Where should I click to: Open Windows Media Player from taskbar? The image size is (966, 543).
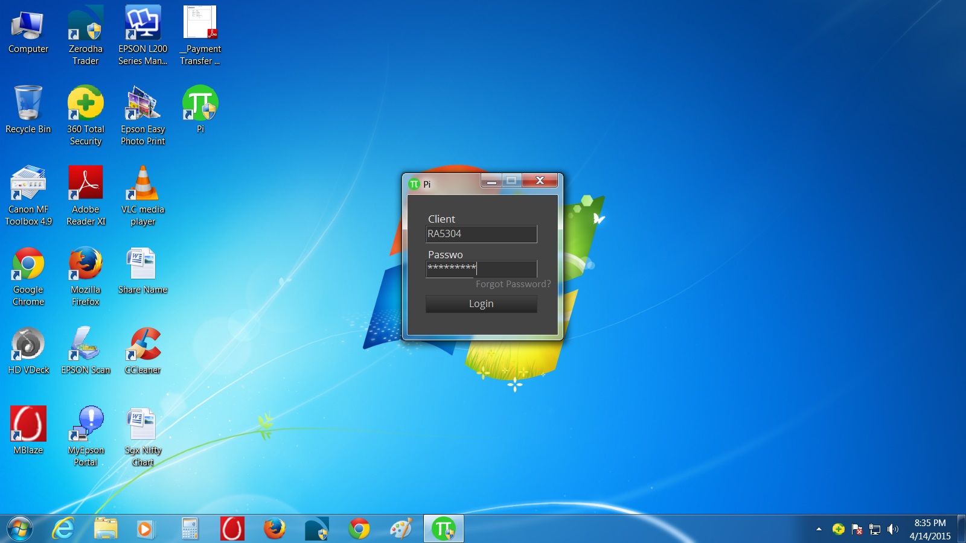pyautogui.click(x=145, y=529)
